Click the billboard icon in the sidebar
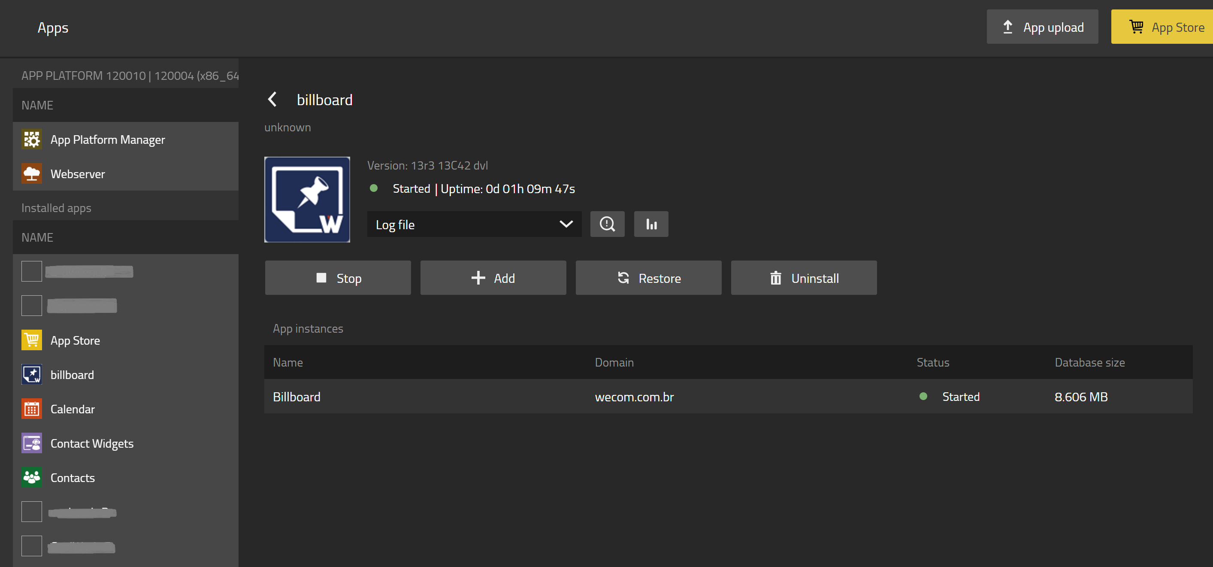This screenshot has height=567, width=1213. click(x=32, y=374)
